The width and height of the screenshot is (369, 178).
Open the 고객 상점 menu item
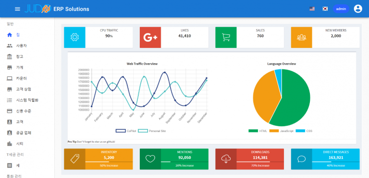pyautogui.click(x=27, y=89)
